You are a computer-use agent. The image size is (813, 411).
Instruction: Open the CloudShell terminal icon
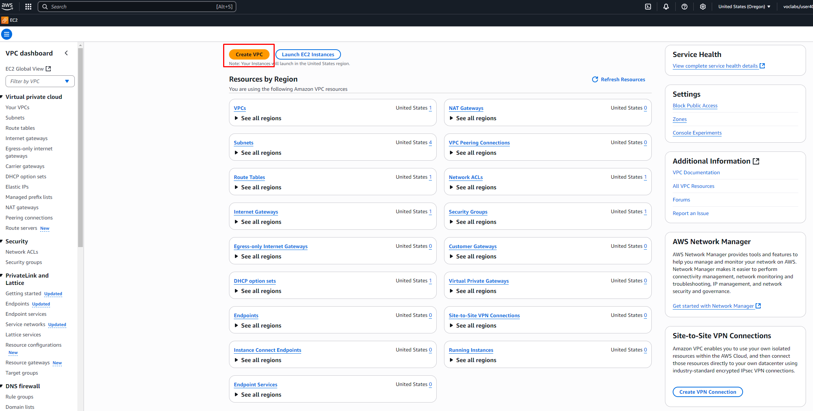648,7
